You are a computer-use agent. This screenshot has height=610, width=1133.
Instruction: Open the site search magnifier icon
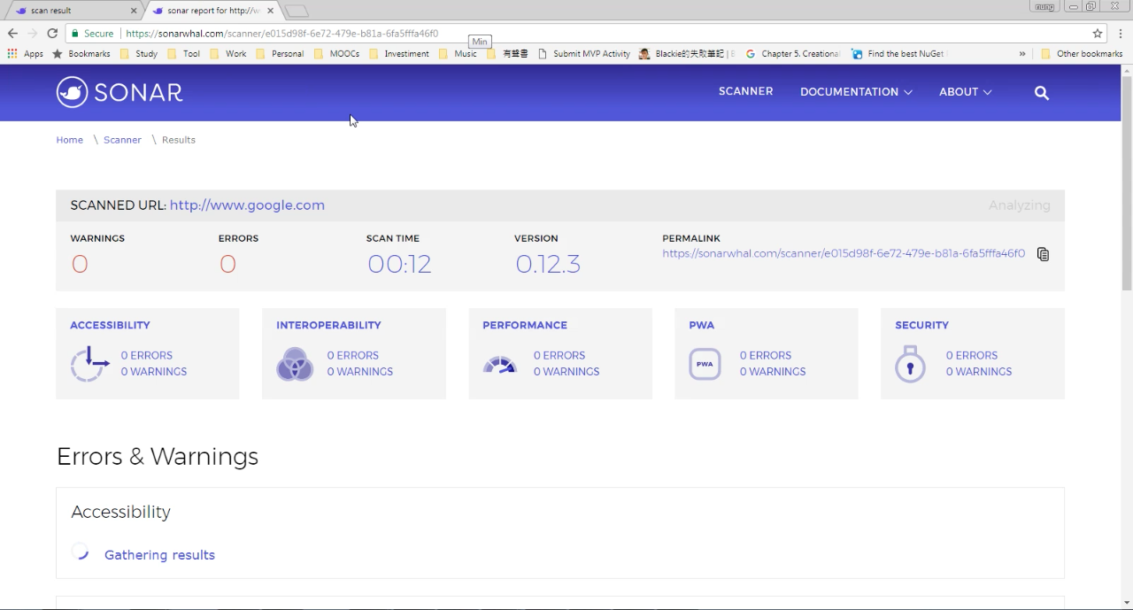pos(1042,92)
